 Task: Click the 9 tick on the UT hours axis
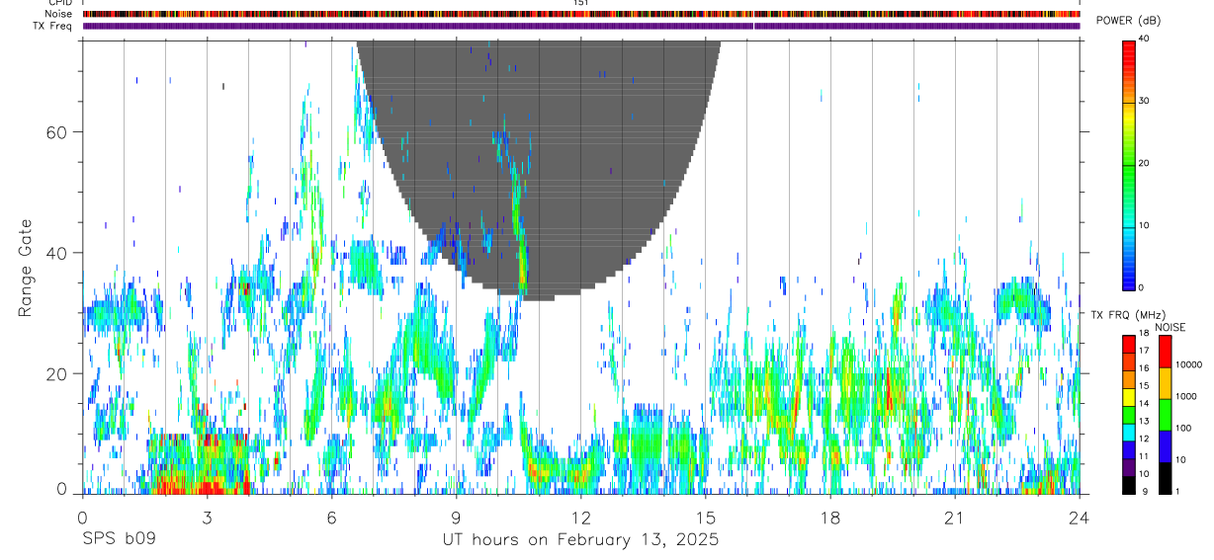click(x=457, y=518)
